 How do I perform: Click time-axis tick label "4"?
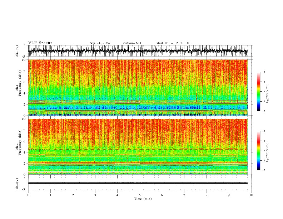117,195
